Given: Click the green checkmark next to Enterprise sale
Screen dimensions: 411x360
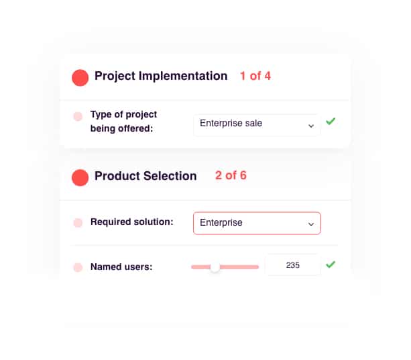Looking at the screenshot, I should coord(331,121).
